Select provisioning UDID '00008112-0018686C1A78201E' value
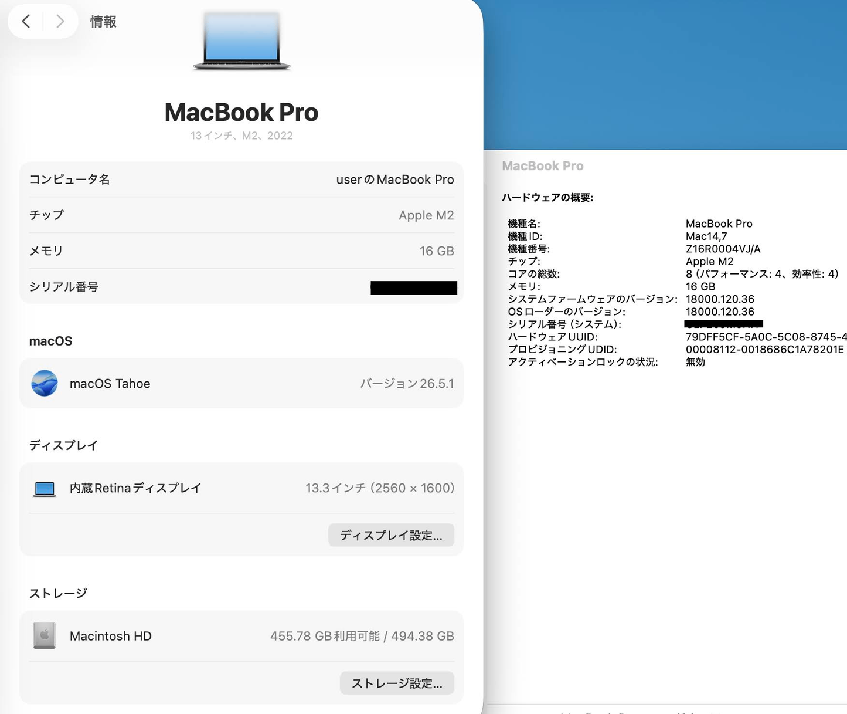The width and height of the screenshot is (847, 714). 765,349
